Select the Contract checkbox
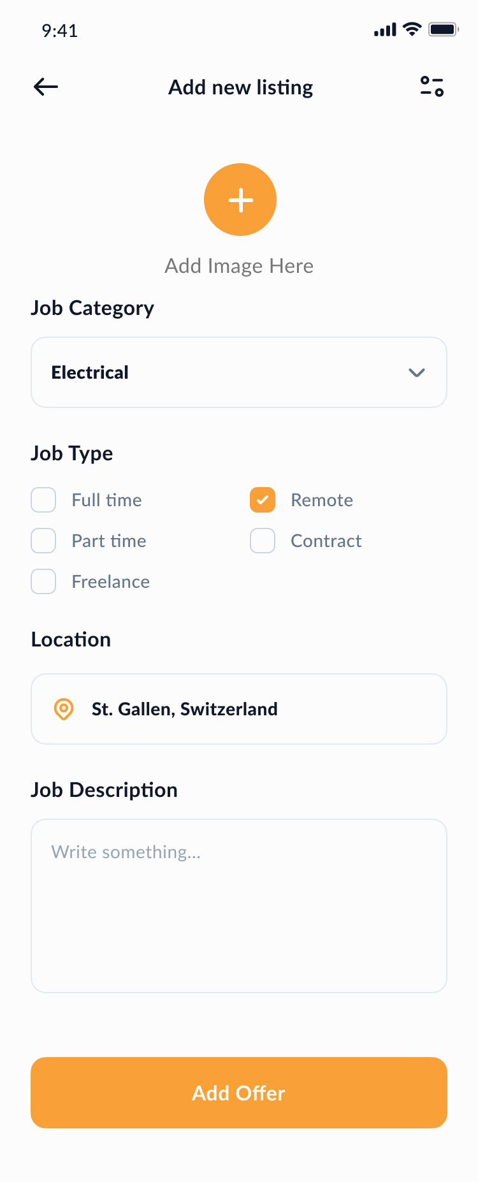 (263, 541)
